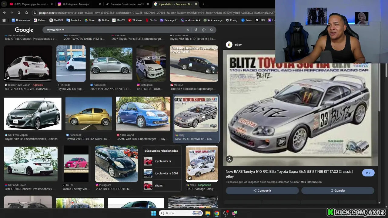The width and height of the screenshot is (388, 218).
Task: Select related search toyota vitz rs
Action: pyautogui.click(x=162, y=161)
